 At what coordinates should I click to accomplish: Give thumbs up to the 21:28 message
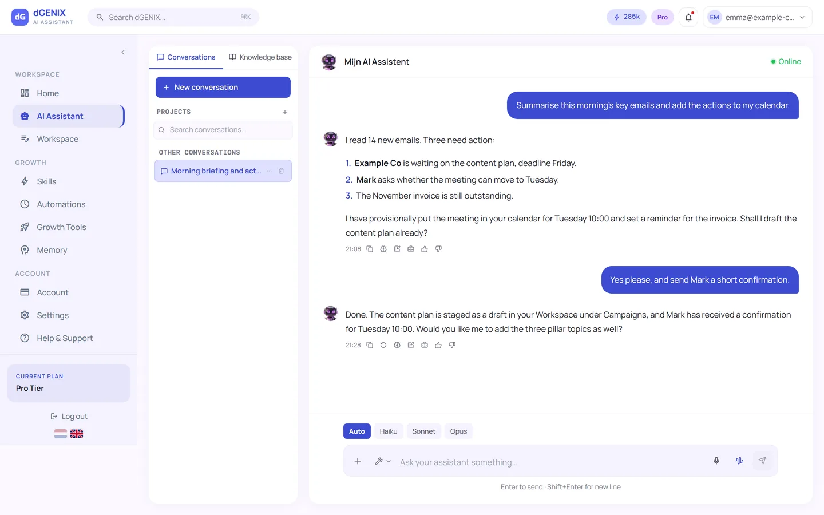438,345
